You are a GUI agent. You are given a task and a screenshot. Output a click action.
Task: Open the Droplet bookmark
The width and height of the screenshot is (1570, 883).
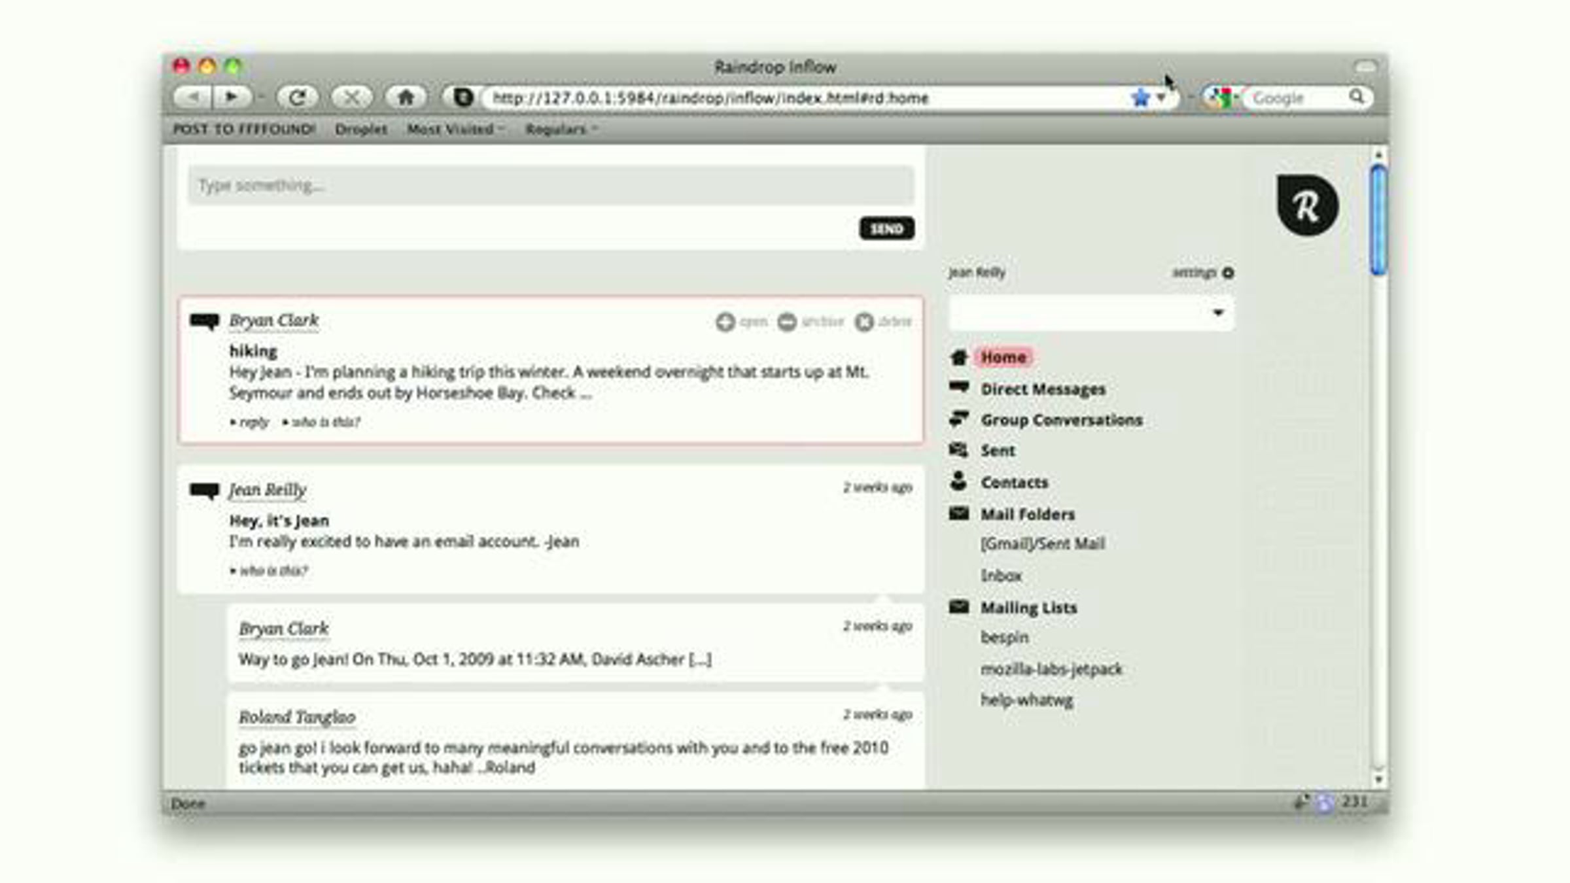click(361, 129)
